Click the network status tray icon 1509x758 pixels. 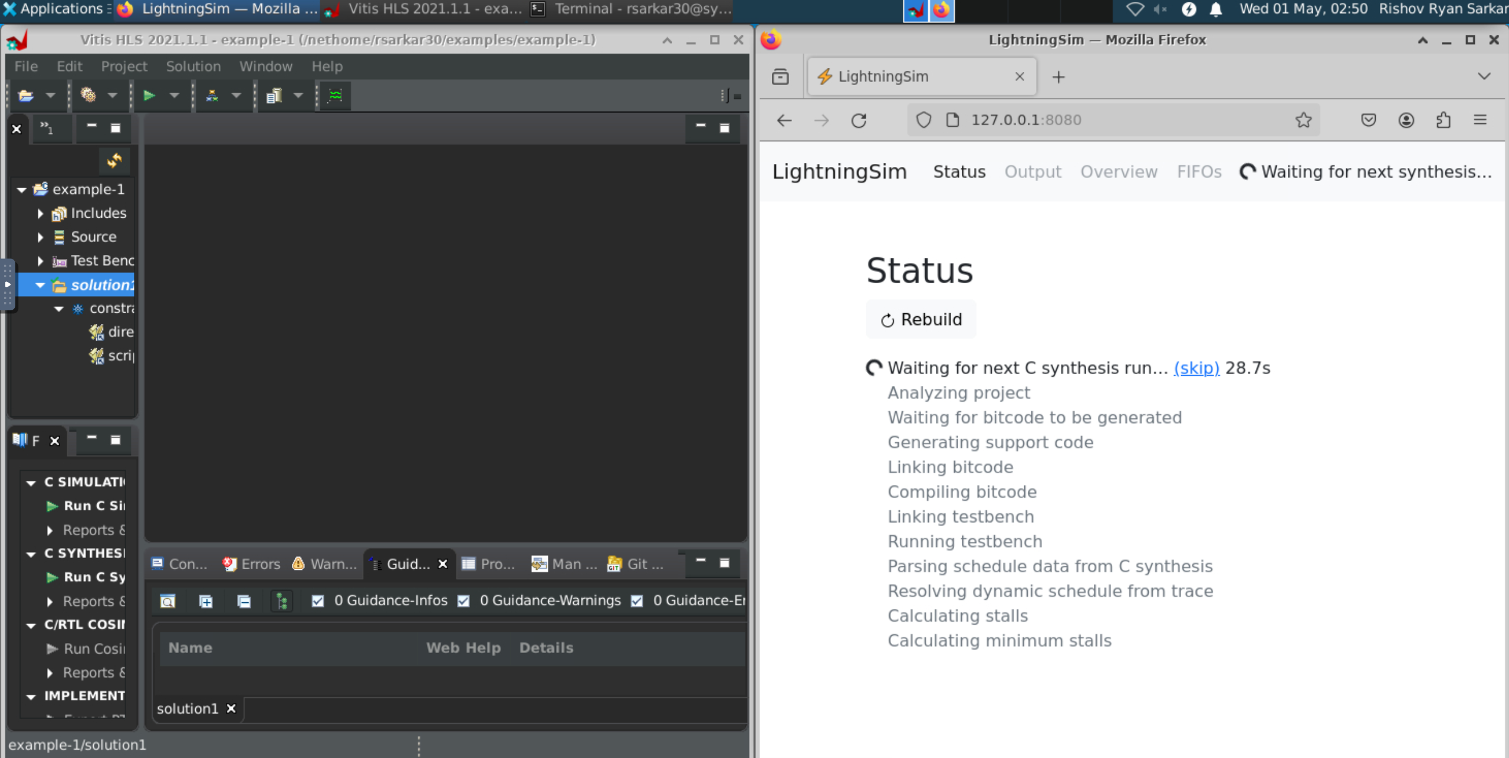(1135, 9)
